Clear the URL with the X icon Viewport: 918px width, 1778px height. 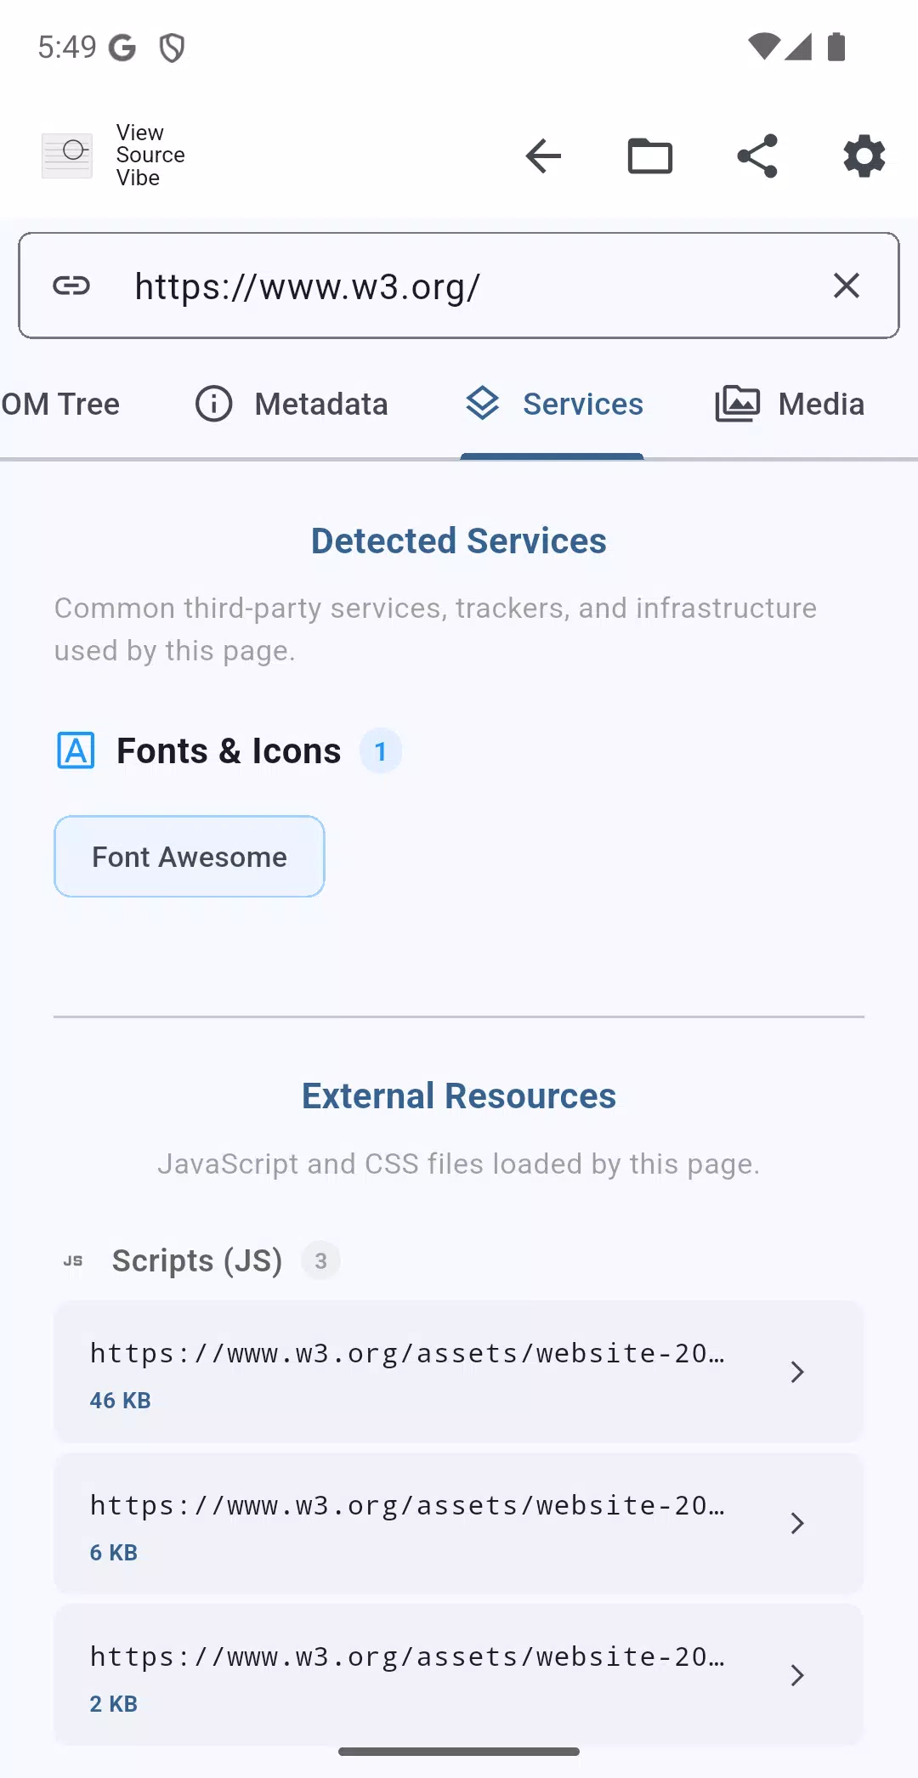[x=847, y=286]
